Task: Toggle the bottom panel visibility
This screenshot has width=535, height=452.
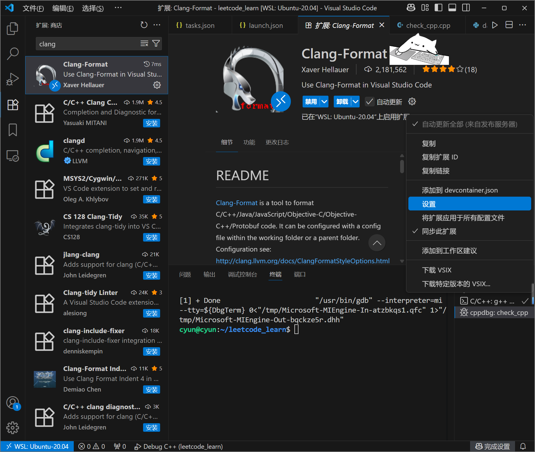Action: tap(452, 8)
